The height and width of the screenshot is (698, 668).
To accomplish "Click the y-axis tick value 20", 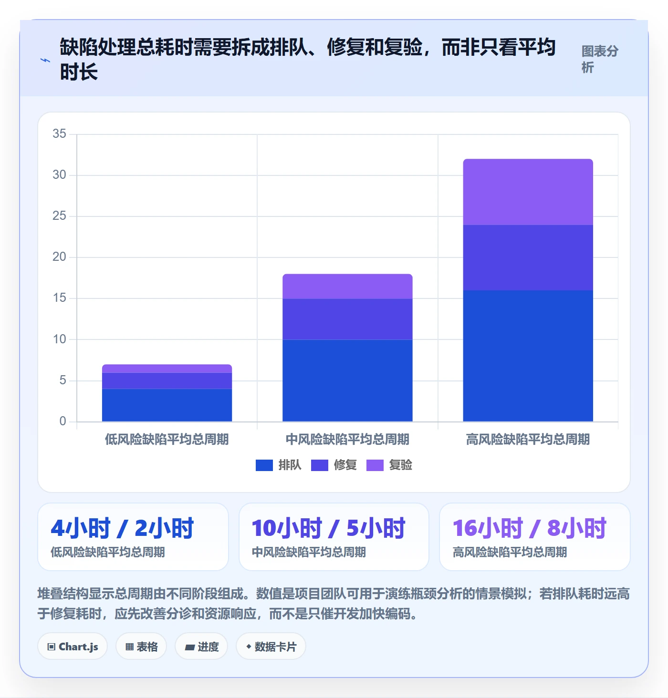I will tap(60, 257).
